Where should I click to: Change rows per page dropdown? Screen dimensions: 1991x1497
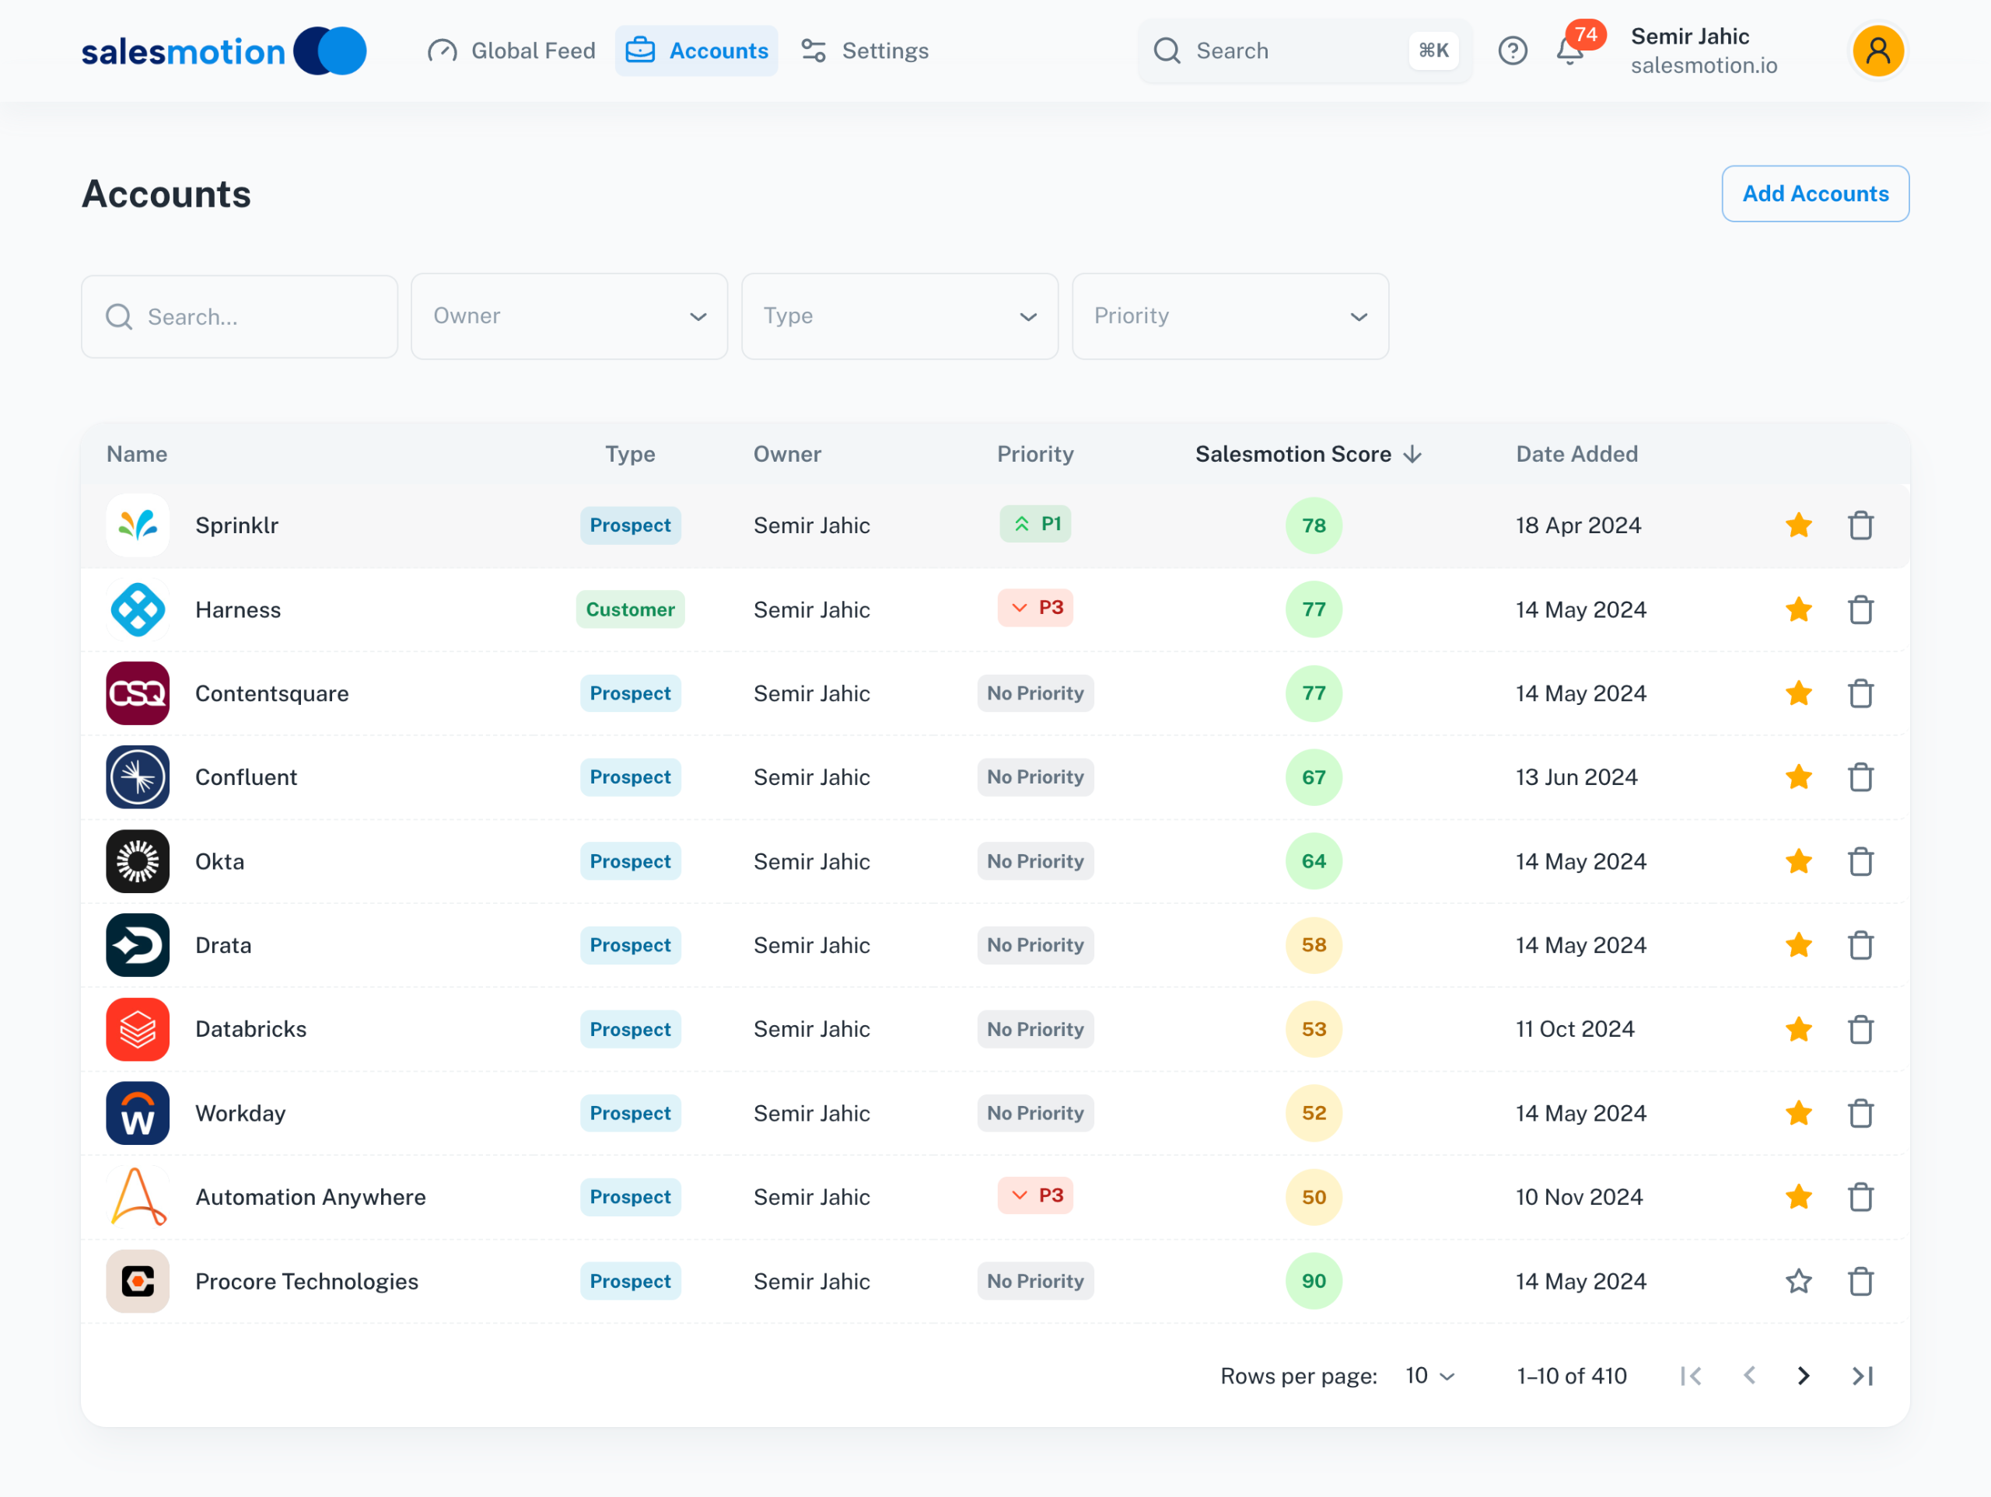tap(1429, 1376)
